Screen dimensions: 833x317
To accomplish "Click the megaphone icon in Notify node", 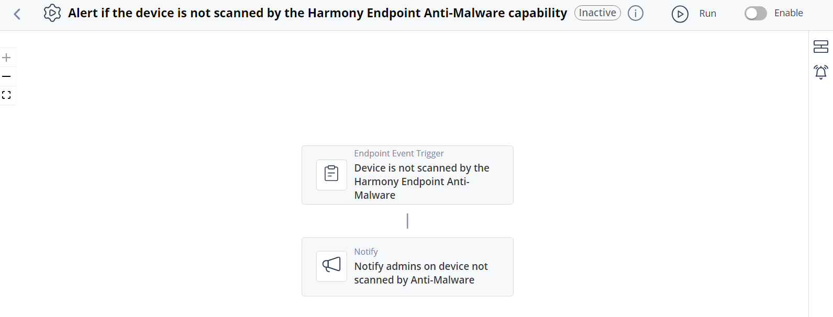I will pyautogui.click(x=331, y=266).
